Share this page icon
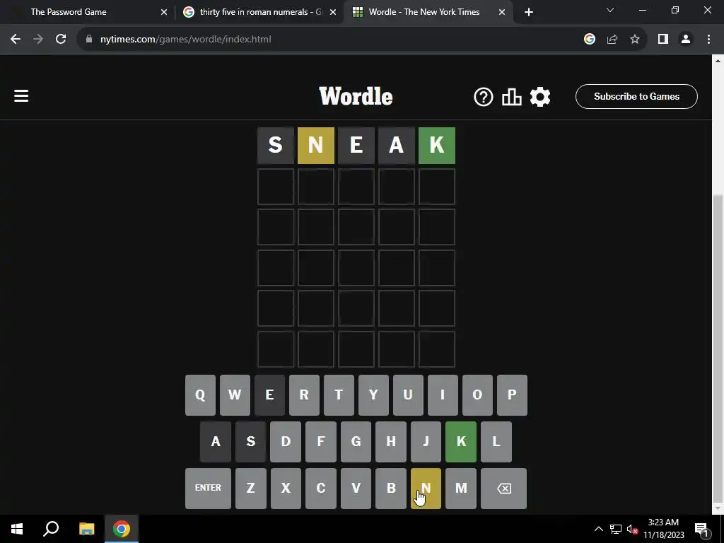Viewport: 724px width, 543px height. click(612, 40)
